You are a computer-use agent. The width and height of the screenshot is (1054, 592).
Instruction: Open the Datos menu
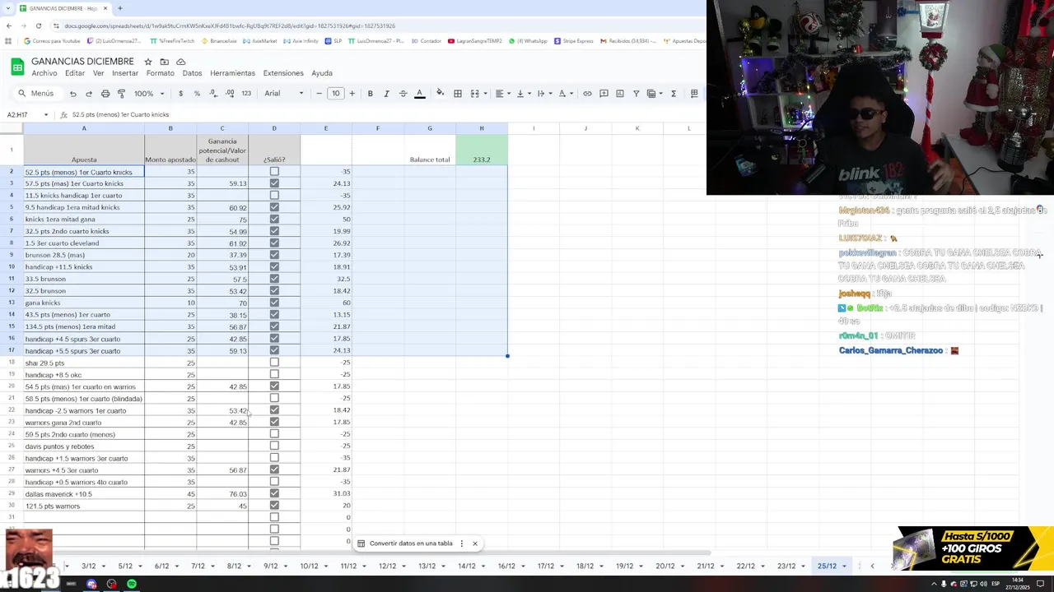[x=192, y=73]
